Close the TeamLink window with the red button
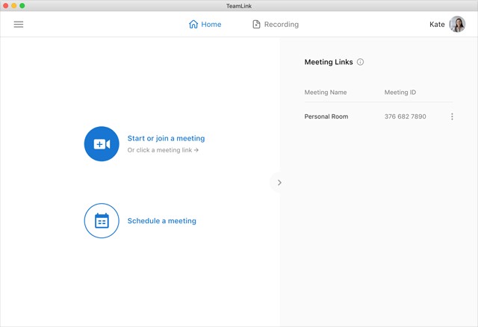 pos(5,5)
